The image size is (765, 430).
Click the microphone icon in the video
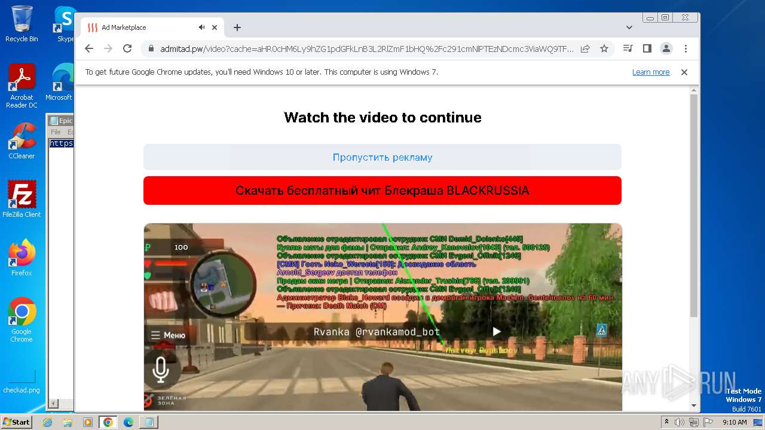click(160, 370)
